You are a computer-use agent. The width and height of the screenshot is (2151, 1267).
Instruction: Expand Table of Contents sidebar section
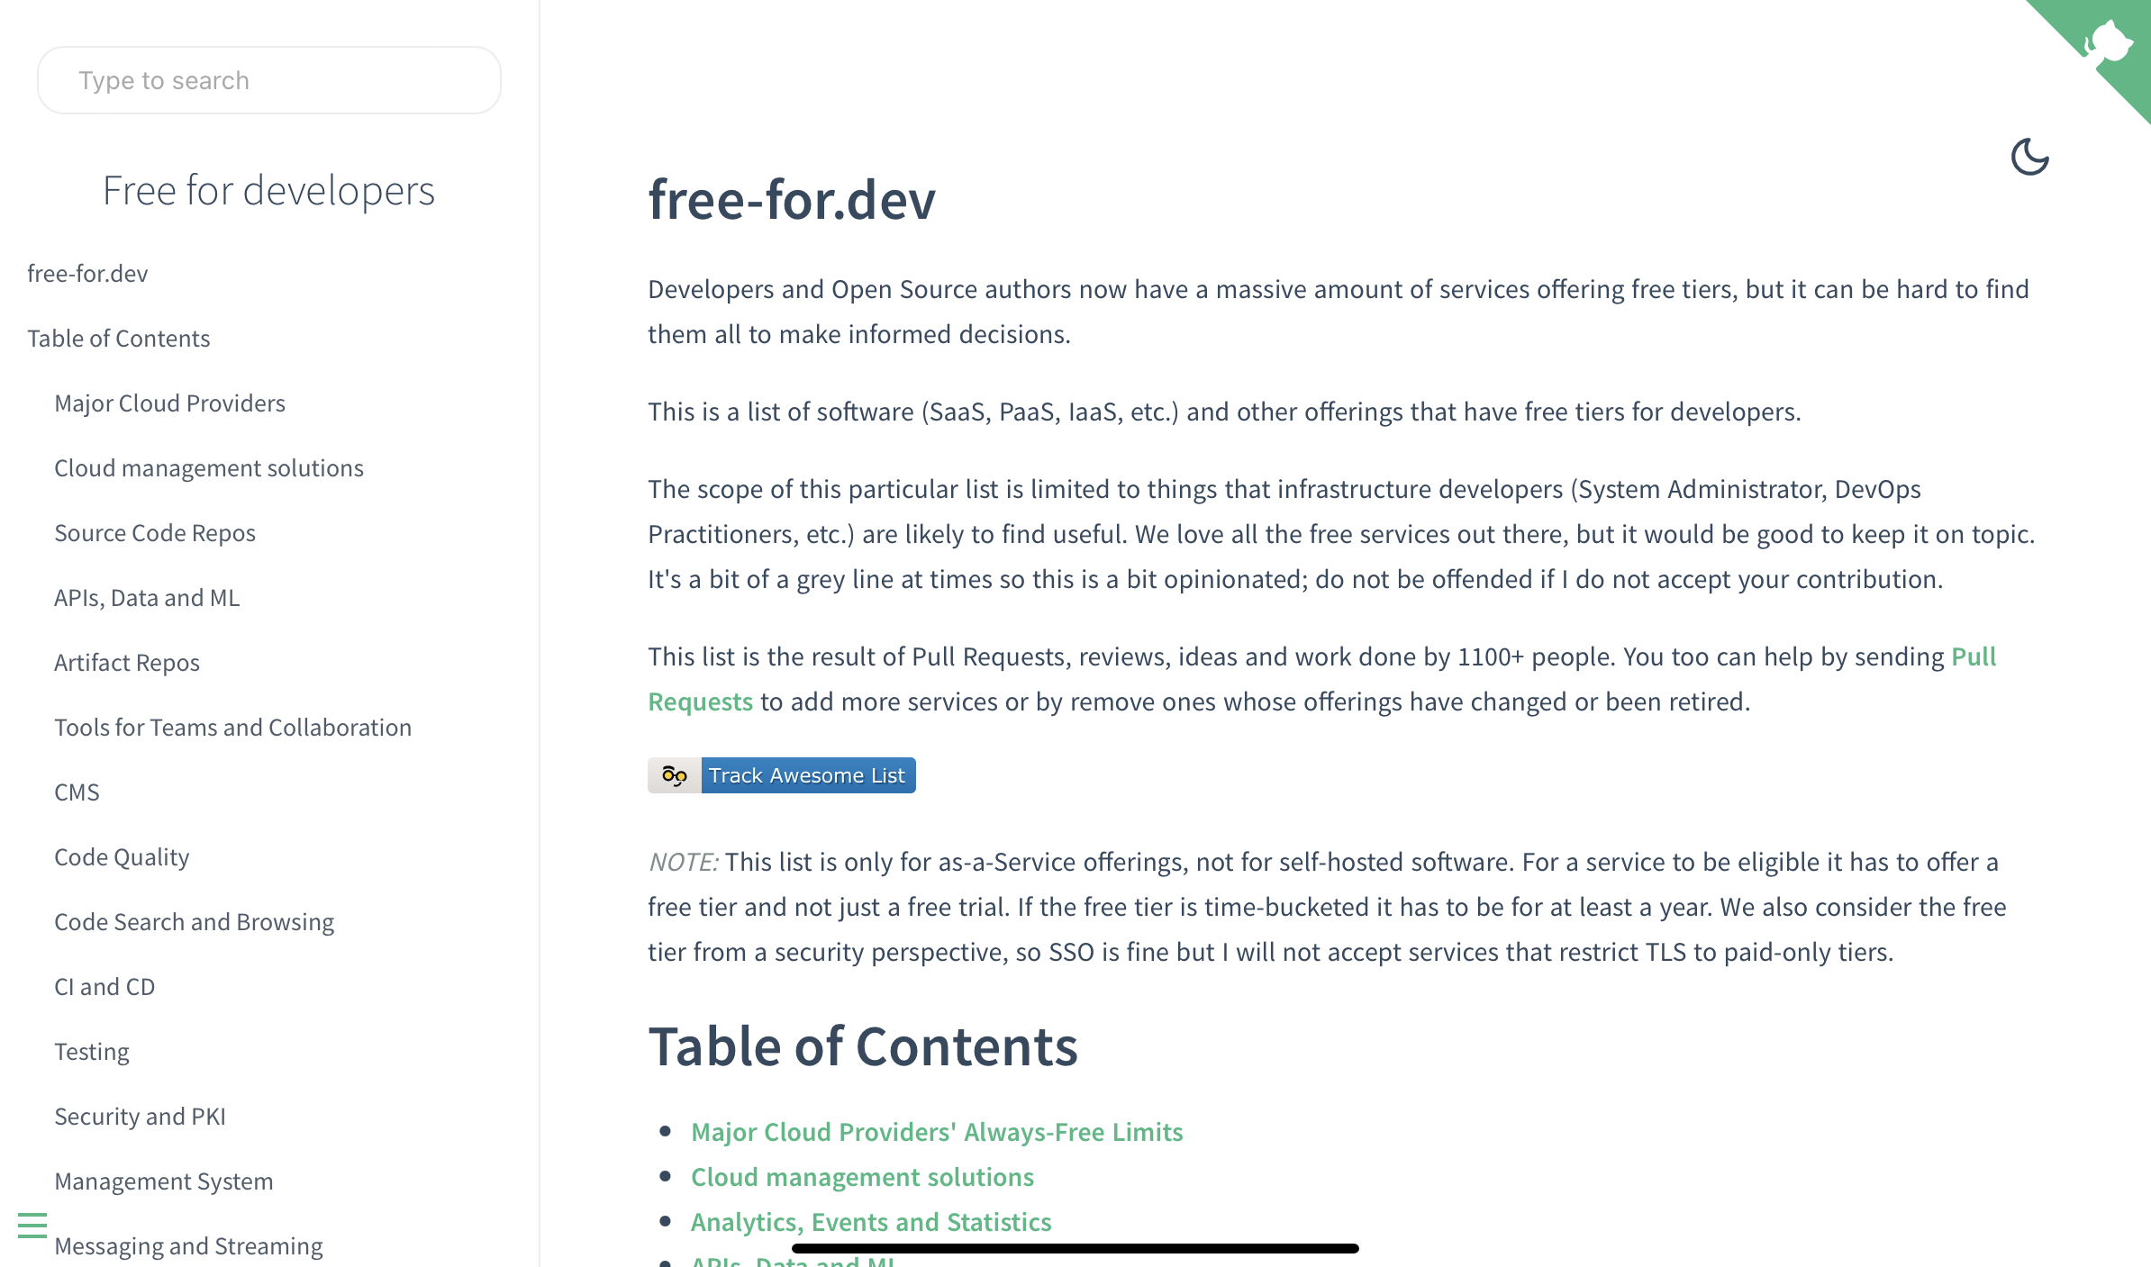(118, 338)
